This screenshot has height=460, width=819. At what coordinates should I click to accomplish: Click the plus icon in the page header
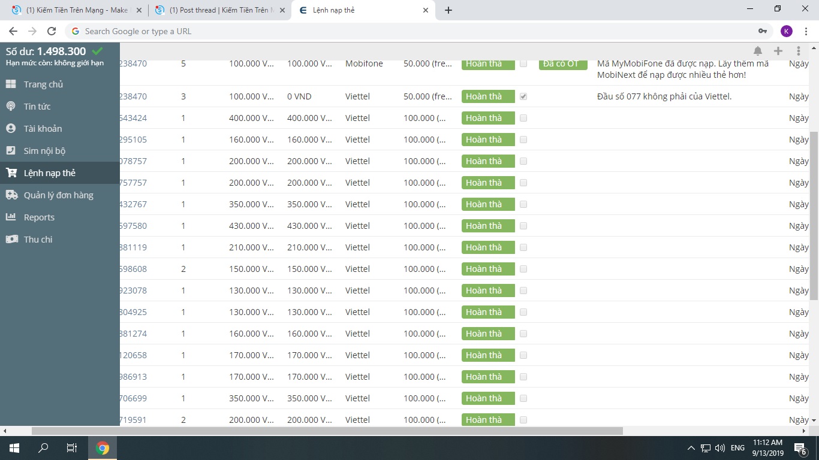point(778,52)
